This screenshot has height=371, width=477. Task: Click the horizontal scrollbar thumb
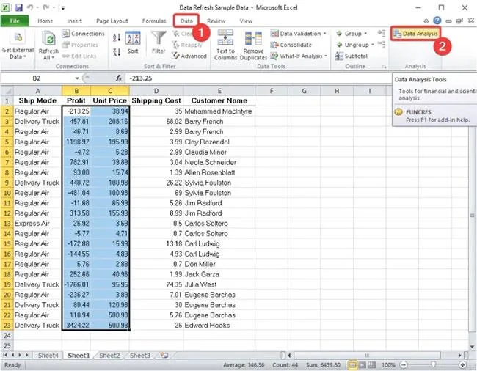pyautogui.click(x=367, y=355)
